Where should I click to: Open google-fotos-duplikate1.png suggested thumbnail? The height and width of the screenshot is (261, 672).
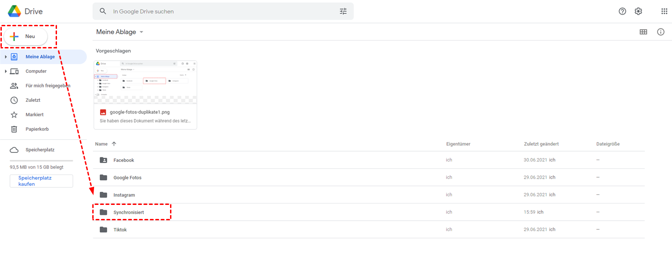point(145,82)
